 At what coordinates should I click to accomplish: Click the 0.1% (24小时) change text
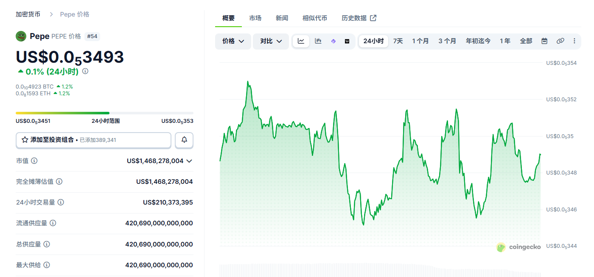[x=52, y=72]
